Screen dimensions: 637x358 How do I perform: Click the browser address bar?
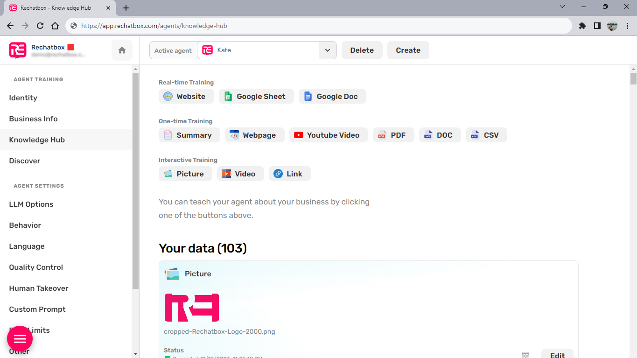(319, 26)
